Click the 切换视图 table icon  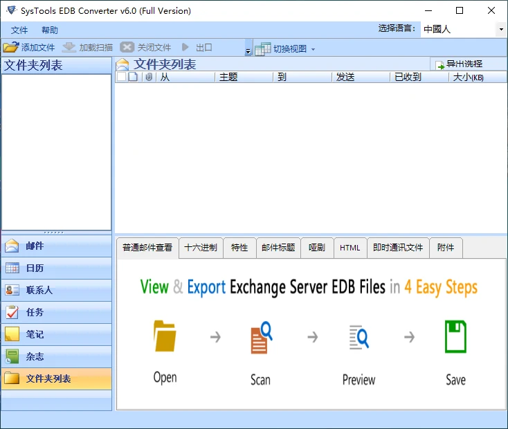(x=263, y=48)
